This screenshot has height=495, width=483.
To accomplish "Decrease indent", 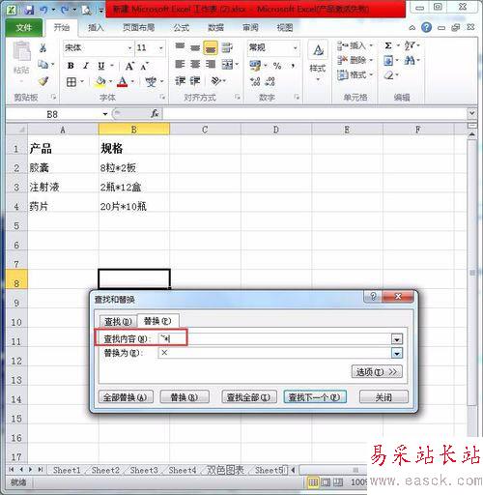I will pyautogui.click(x=181, y=80).
